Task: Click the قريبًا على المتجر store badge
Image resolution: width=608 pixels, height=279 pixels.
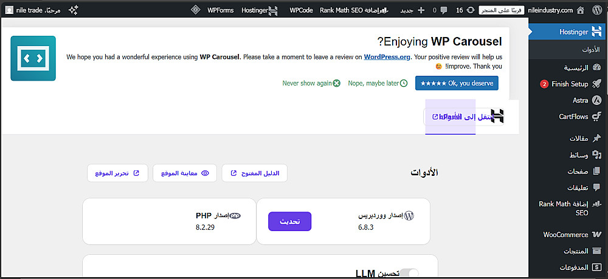Action: [502, 10]
